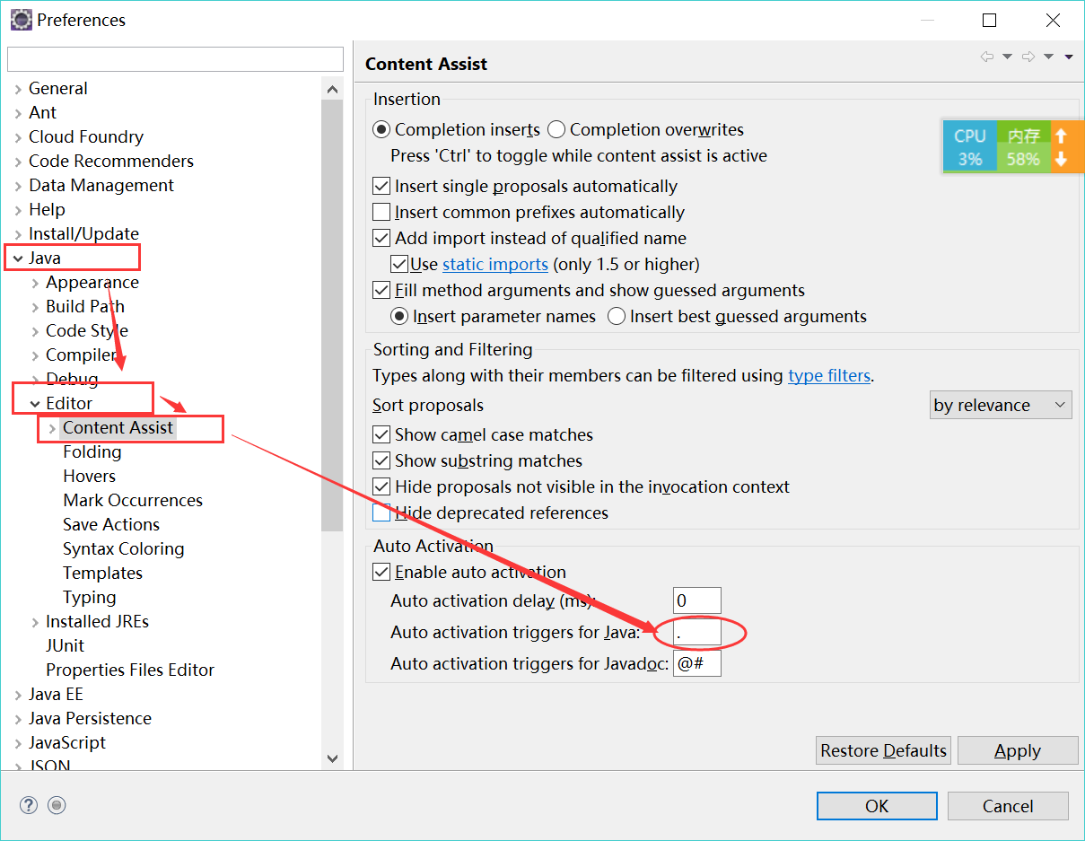This screenshot has height=841, width=1085.
Task: Select Templates under Editor
Action: click(x=102, y=573)
